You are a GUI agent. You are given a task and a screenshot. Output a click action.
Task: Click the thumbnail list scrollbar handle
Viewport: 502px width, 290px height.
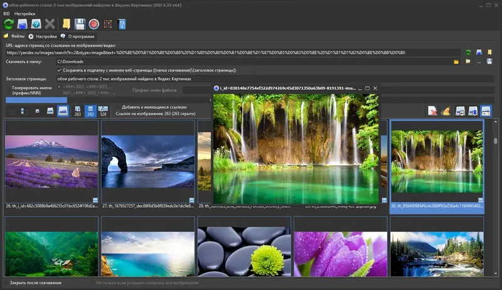point(496,141)
